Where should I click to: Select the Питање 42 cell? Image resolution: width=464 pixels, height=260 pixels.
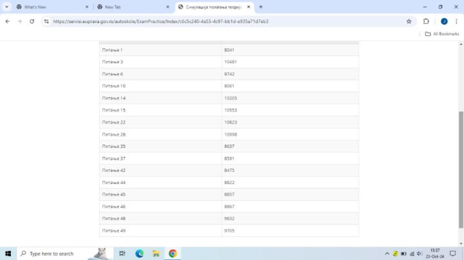tap(160, 171)
